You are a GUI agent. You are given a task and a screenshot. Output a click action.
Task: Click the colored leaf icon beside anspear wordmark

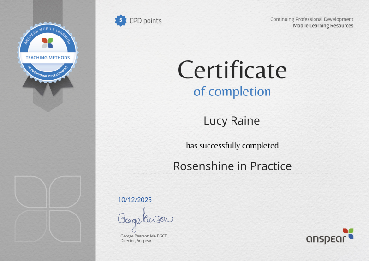348,233
